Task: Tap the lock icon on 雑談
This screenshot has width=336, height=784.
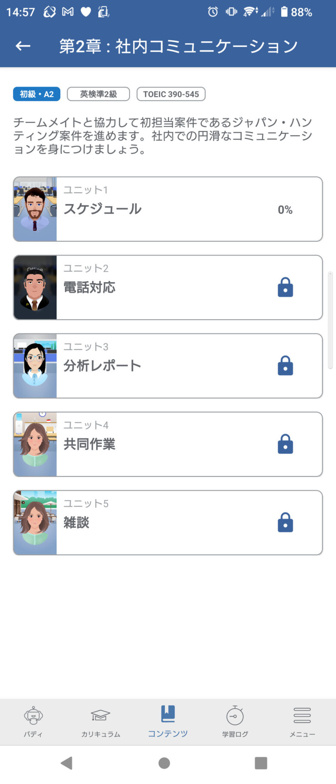Action: pos(285,523)
